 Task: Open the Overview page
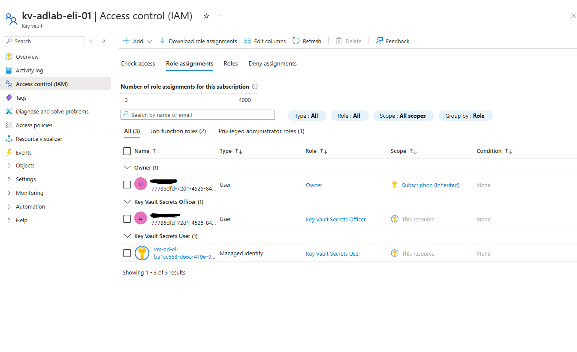tap(27, 57)
